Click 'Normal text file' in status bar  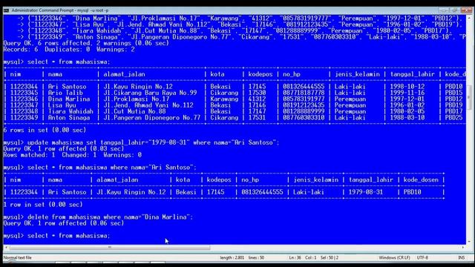point(18,257)
